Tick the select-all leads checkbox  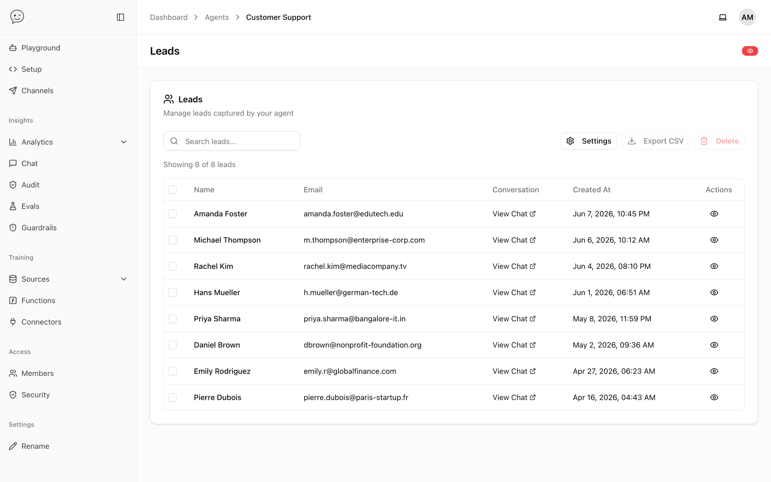(x=172, y=190)
